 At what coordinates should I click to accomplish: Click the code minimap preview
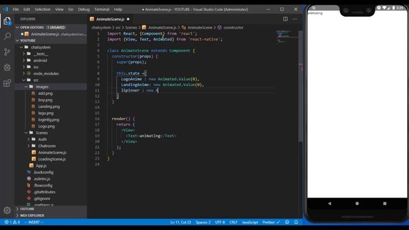pyautogui.click(x=287, y=37)
